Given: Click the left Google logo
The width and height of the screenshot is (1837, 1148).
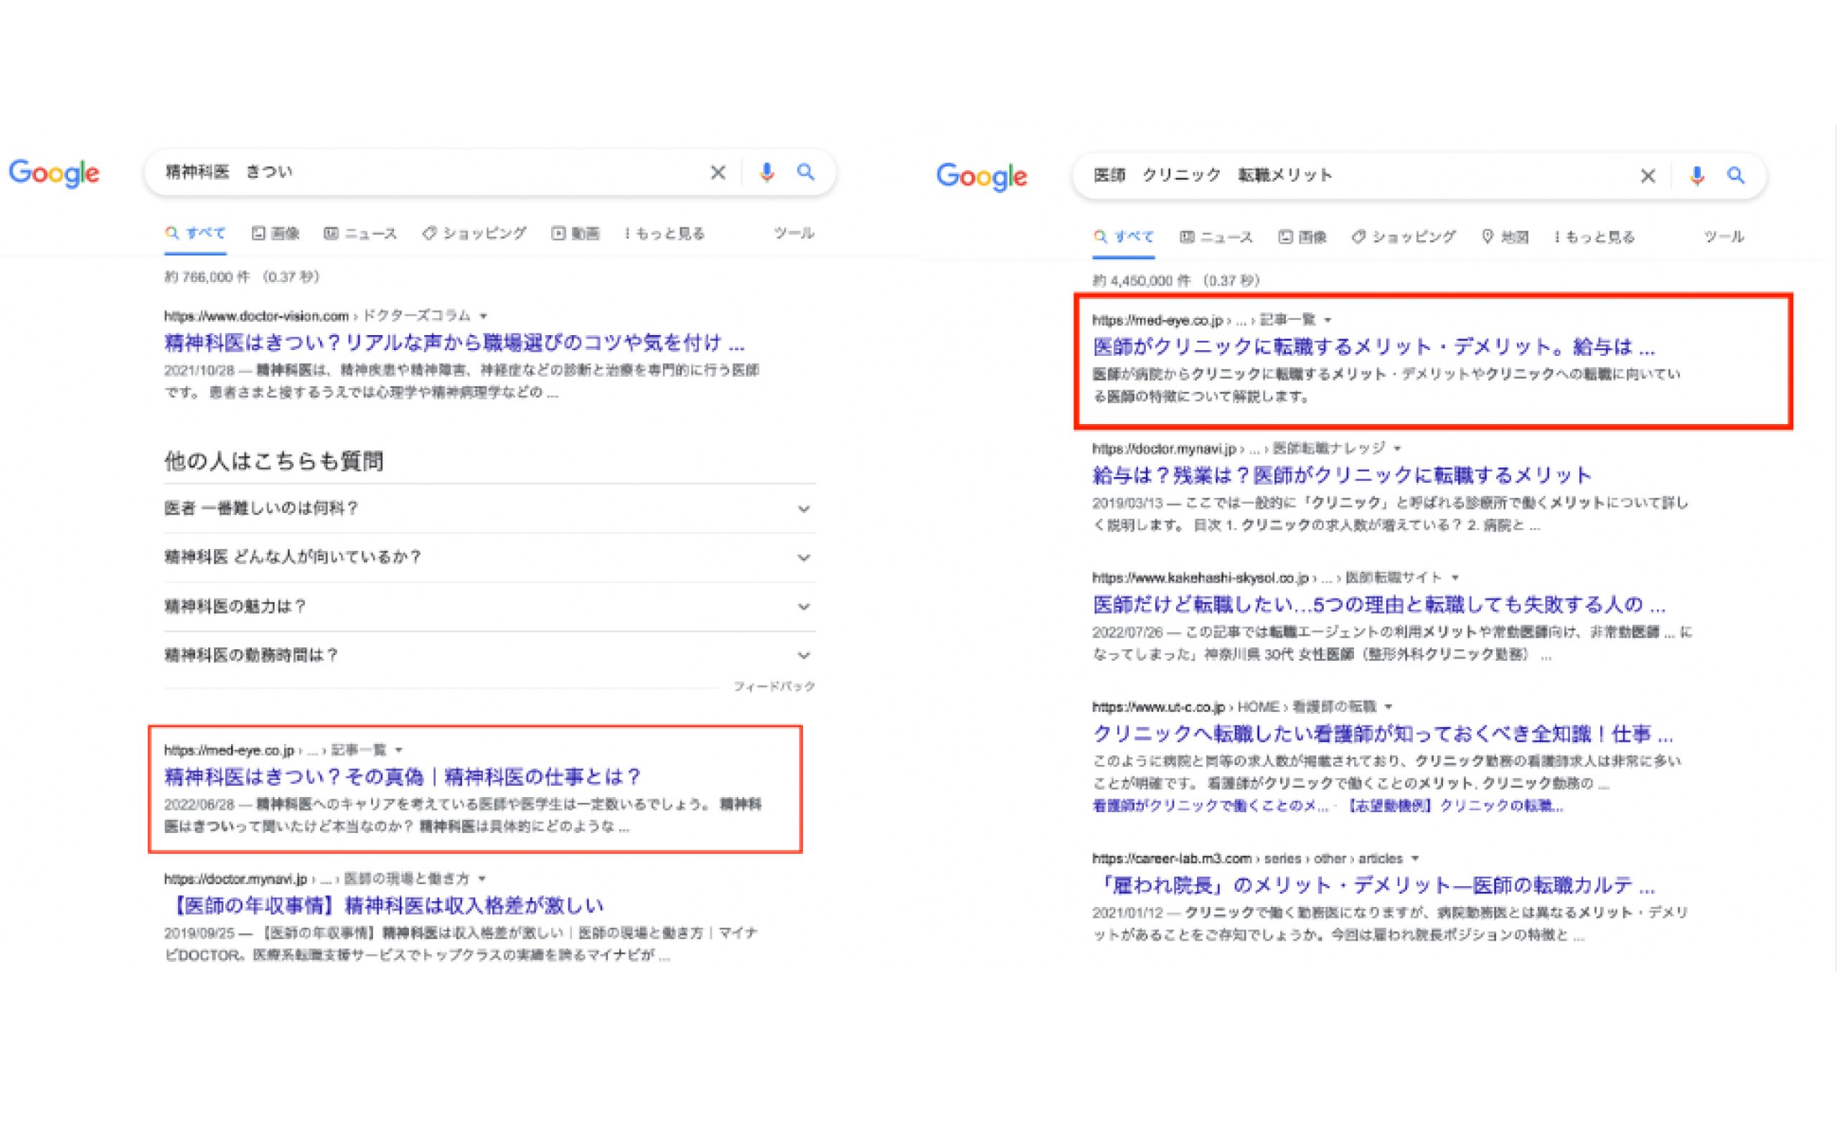Looking at the screenshot, I should point(54,173).
